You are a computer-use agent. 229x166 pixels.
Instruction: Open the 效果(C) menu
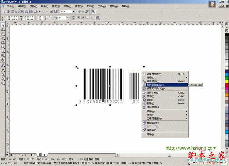pos(67,6)
